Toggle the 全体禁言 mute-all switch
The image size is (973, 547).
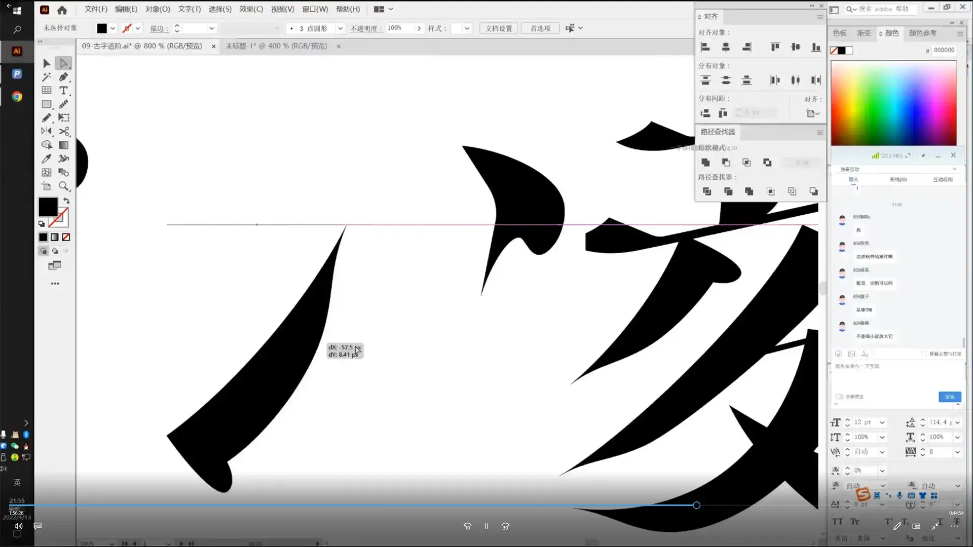click(839, 397)
